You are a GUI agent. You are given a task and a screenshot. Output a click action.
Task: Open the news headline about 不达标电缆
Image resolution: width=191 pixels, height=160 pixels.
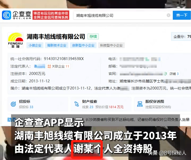point(138,120)
